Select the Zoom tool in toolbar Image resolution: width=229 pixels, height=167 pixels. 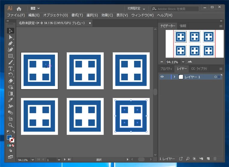point(11,125)
